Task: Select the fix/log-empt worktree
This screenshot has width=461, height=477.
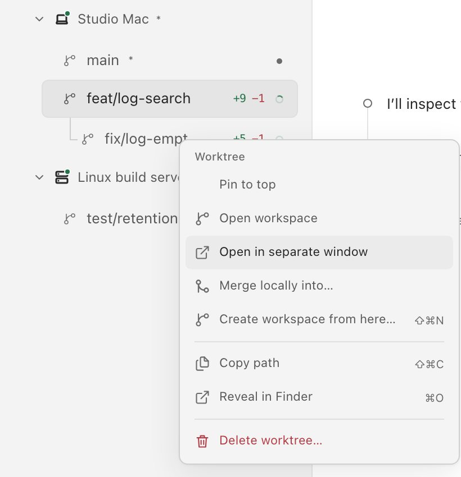Action: click(146, 139)
